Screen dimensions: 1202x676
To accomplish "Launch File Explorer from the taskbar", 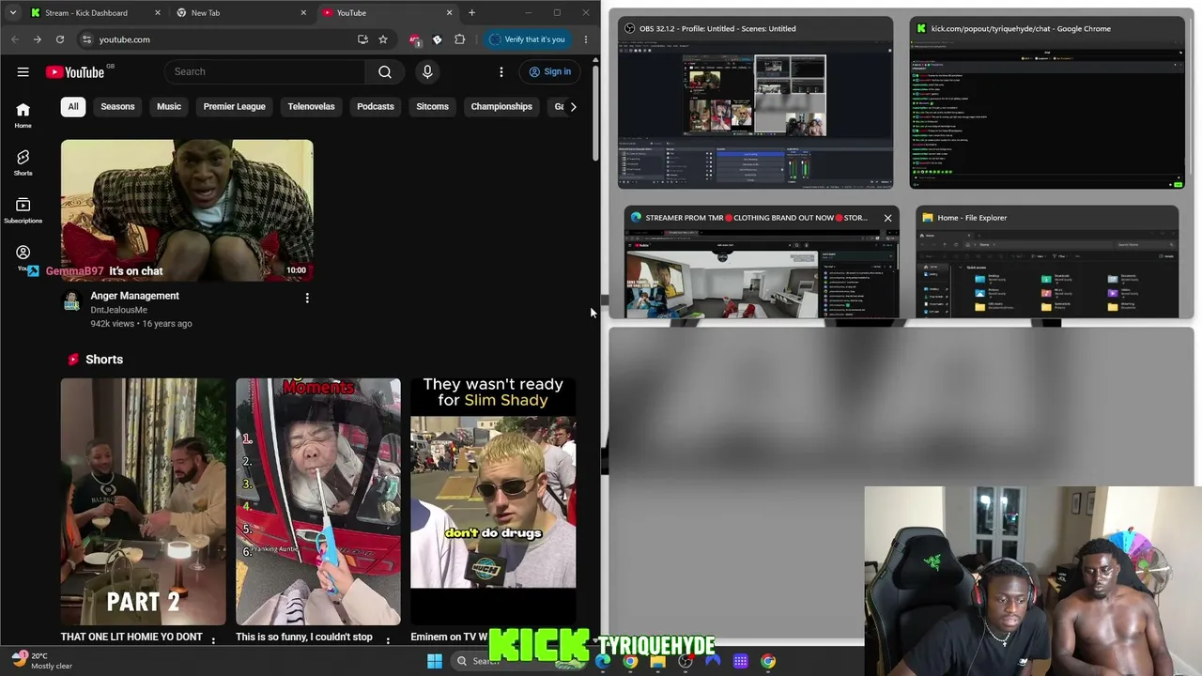I will point(658,661).
